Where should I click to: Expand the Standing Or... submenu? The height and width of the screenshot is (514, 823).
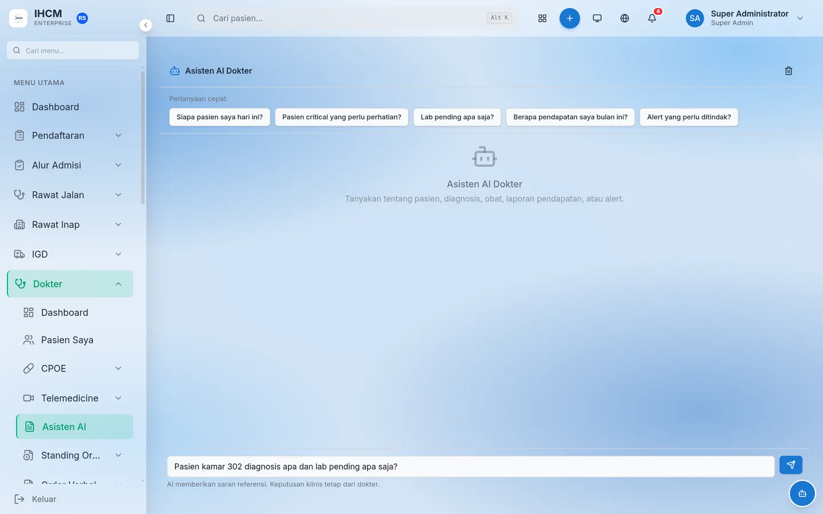click(x=74, y=455)
